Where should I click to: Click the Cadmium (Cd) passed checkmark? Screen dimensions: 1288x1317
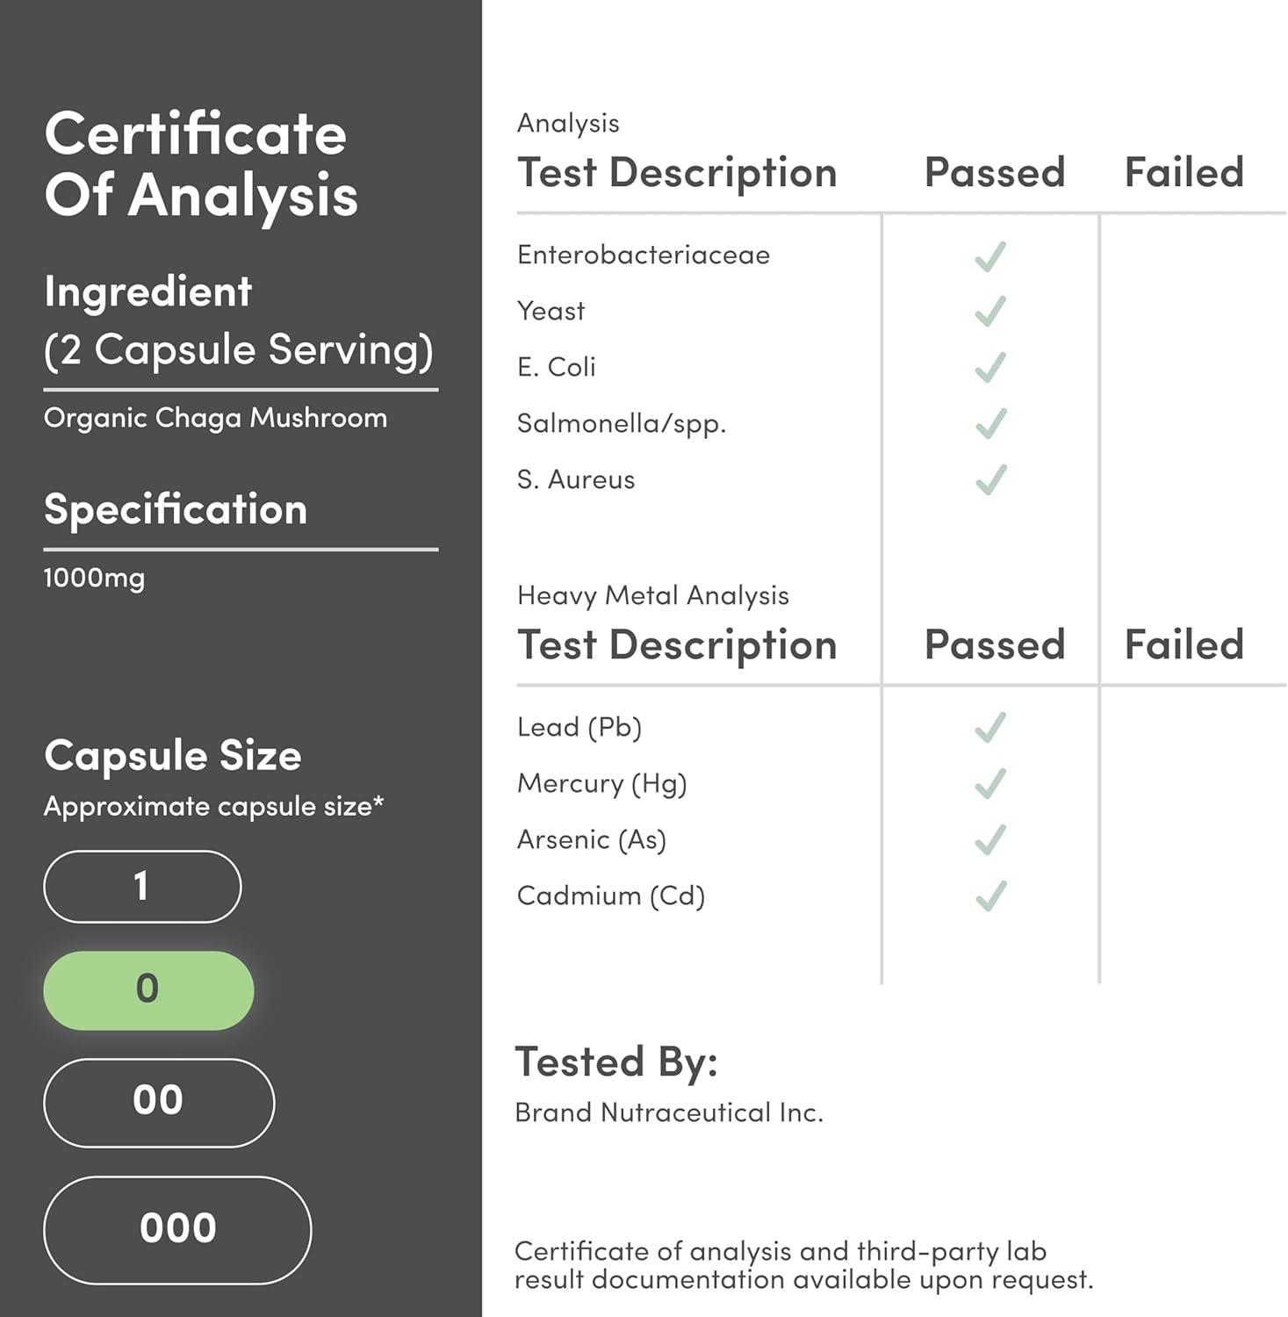pos(990,896)
